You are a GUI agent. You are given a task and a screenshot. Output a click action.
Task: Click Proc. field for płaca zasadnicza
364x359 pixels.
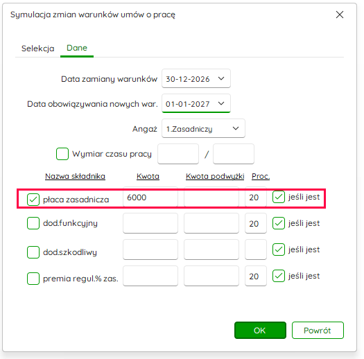pos(256,198)
